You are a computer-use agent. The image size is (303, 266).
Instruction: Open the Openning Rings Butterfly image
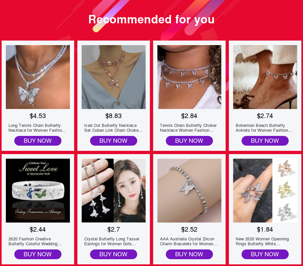(x=265, y=191)
